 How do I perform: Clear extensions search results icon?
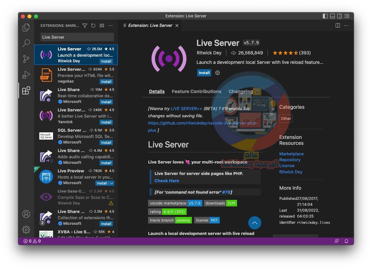coord(102,26)
